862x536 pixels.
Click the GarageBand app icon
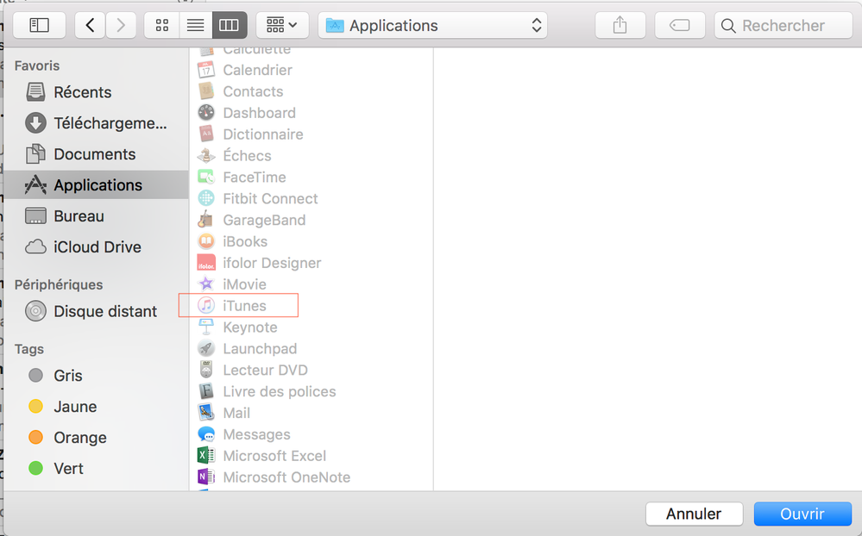(x=206, y=220)
